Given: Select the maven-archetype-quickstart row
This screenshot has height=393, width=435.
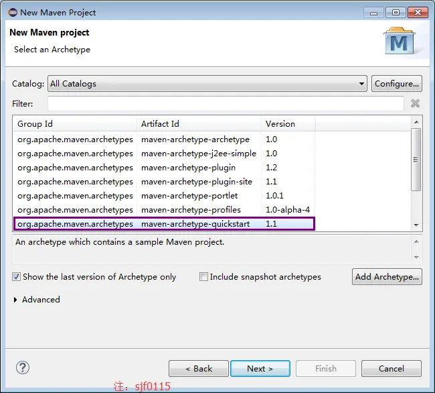Looking at the screenshot, I should tap(164, 224).
